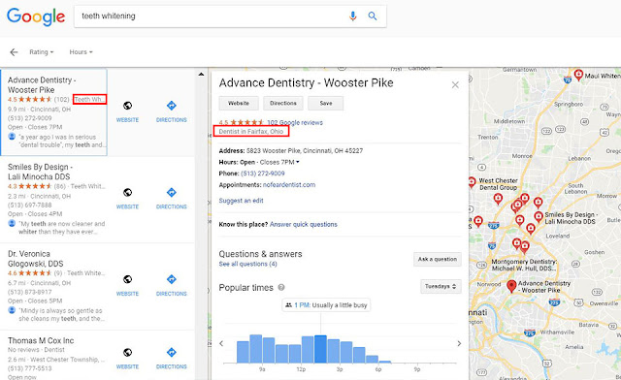Click the large red Advance Dentistry map pin
Image resolution: width=621 pixels, height=380 pixels.
pyautogui.click(x=511, y=286)
